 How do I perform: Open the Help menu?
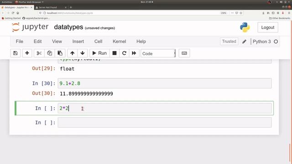(x=141, y=41)
